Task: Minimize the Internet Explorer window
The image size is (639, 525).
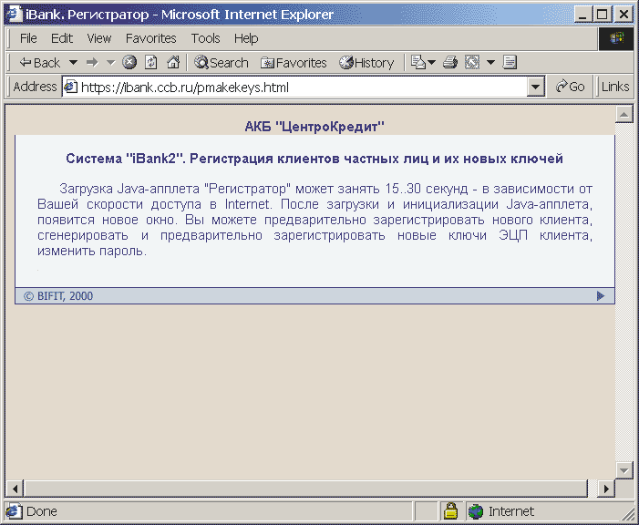Action: click(x=584, y=15)
